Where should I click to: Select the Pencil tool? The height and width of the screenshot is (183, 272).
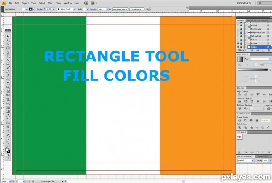(x=8, y=71)
